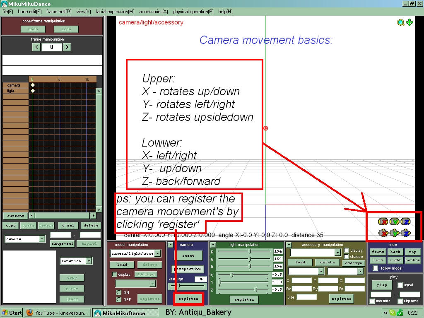Set view to top
This screenshot has width=424, height=318.
(413, 252)
